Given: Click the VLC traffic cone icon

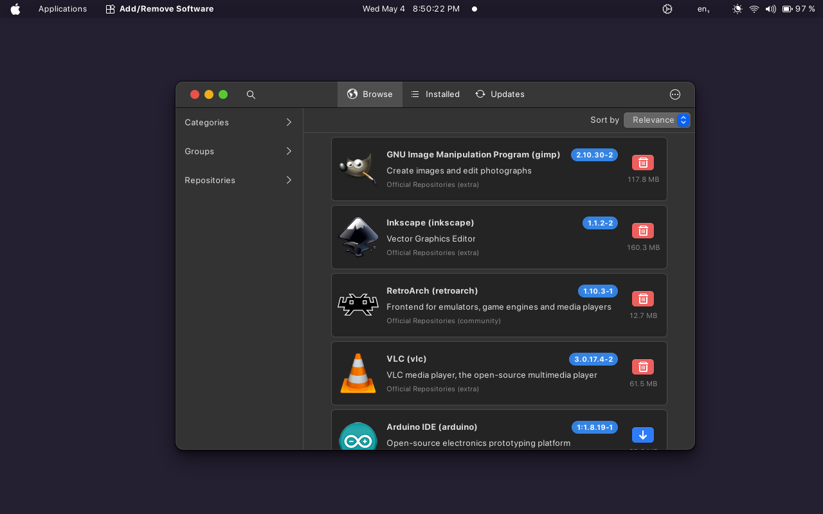Looking at the screenshot, I should pyautogui.click(x=358, y=373).
